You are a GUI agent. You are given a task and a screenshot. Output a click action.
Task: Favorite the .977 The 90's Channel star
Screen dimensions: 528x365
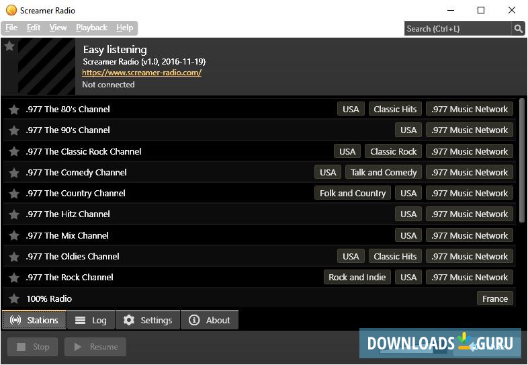point(14,130)
